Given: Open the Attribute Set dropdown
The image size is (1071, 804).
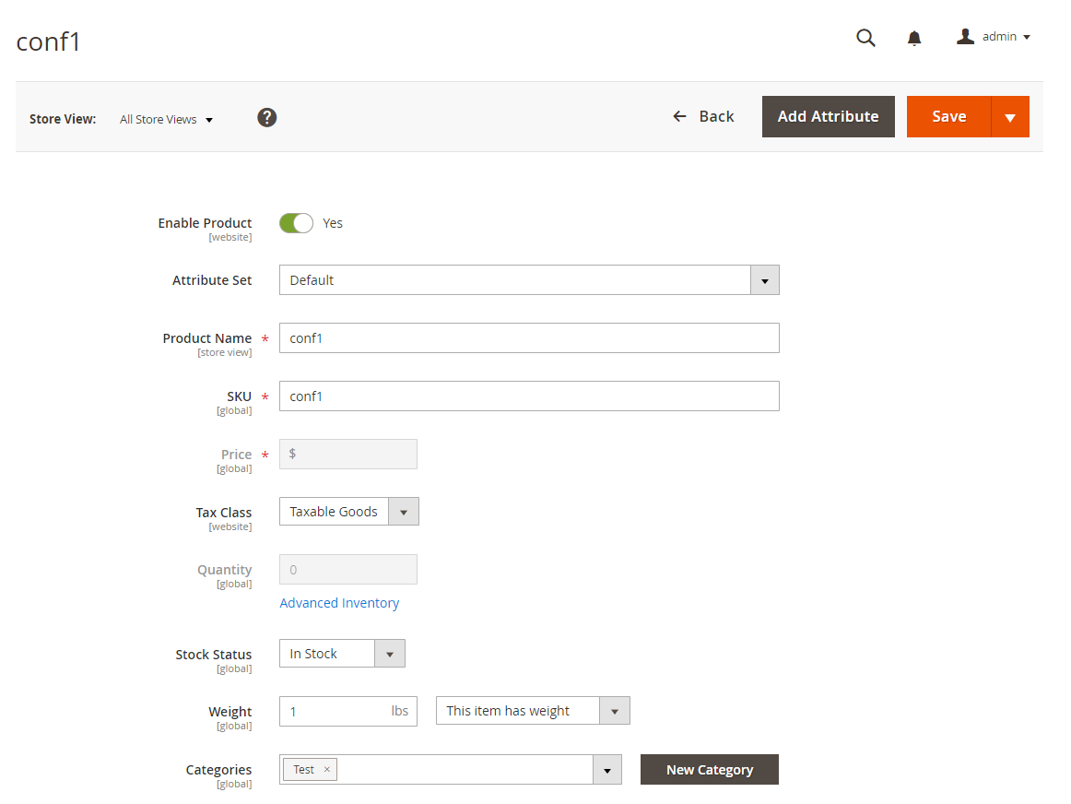Looking at the screenshot, I should click(529, 280).
